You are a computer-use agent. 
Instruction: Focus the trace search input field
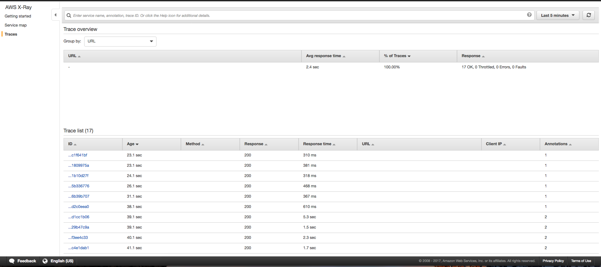click(x=297, y=15)
